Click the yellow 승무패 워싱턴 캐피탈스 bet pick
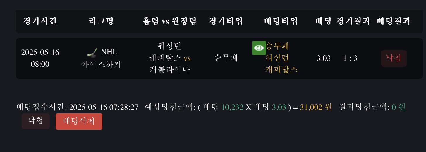Screen dimensions: 426x152 281,58
